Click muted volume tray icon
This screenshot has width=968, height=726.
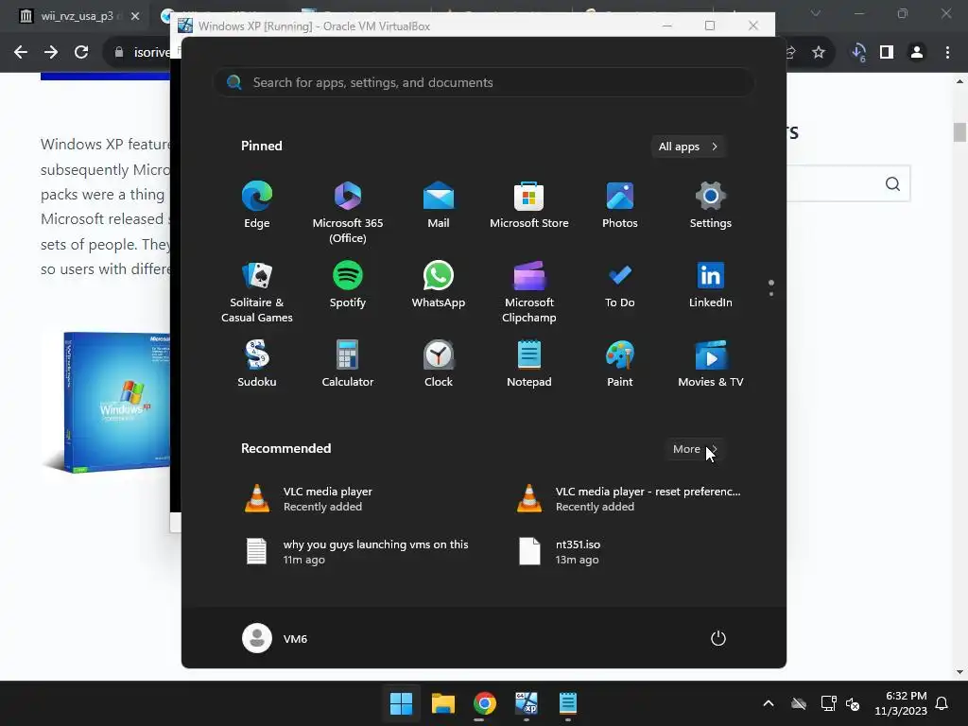coord(854,703)
